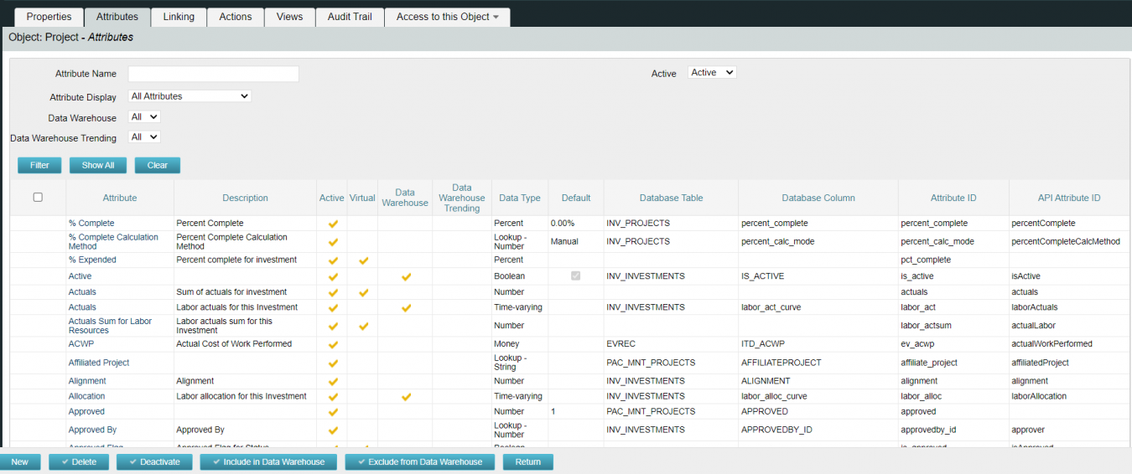This screenshot has height=474, width=1132.
Task: Click Data Warehouse checkmark in Allocation row
Action: pos(406,397)
